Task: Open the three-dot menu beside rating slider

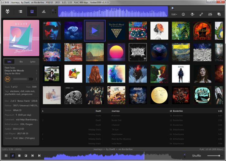Action: 36,79
